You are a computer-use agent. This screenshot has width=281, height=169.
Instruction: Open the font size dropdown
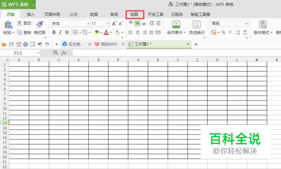(108, 24)
